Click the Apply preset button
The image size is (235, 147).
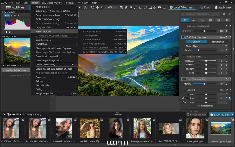click(224, 7)
